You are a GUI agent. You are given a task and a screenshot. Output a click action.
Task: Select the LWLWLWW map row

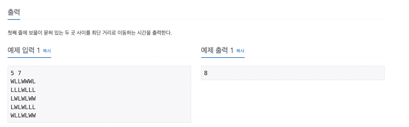[23, 99]
